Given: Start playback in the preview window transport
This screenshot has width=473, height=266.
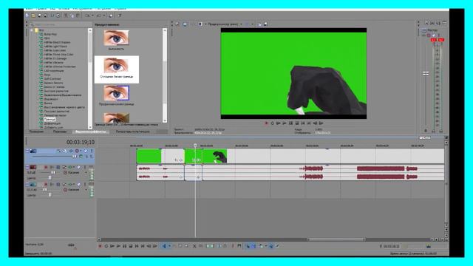Looking at the screenshot, I should pyautogui.click(x=285, y=123).
